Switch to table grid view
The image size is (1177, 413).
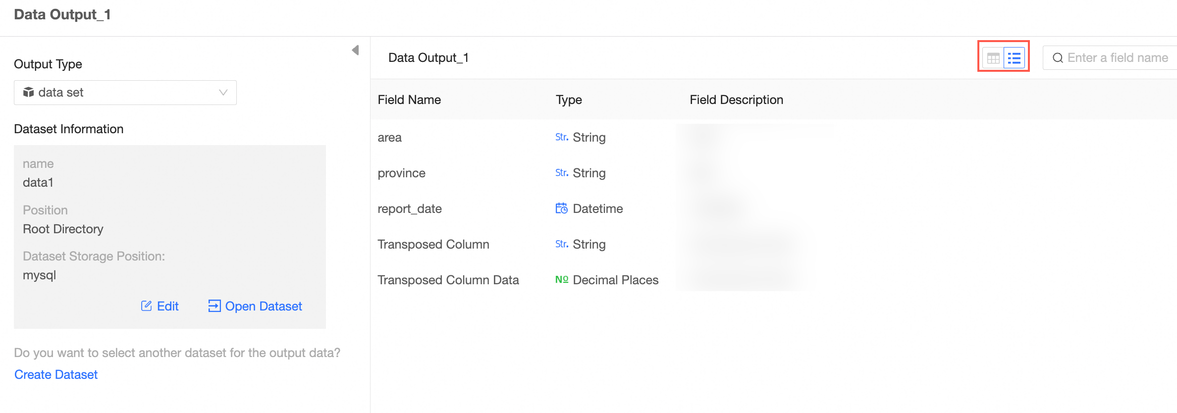[993, 58]
